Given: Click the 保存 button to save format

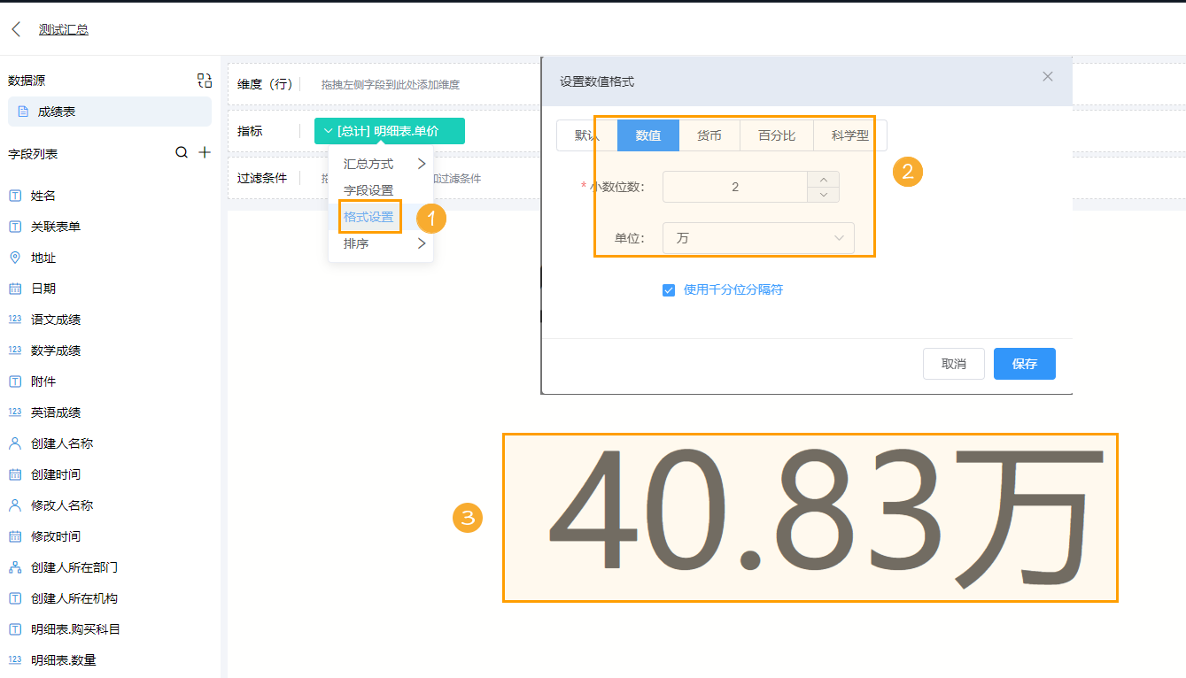Looking at the screenshot, I should (1024, 363).
